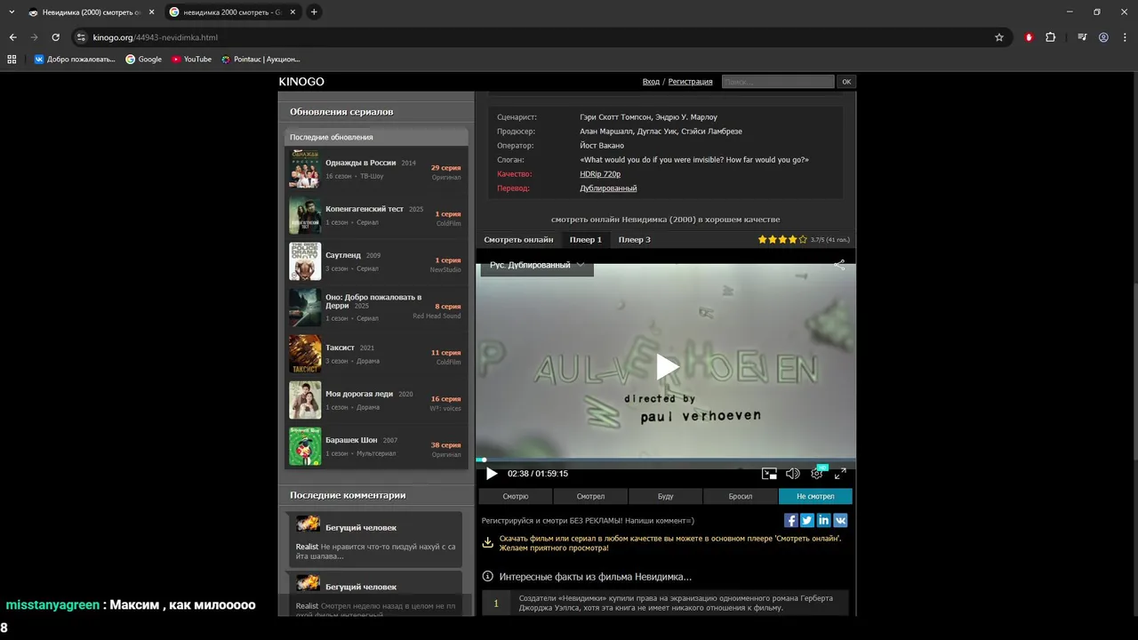The height and width of the screenshot is (640, 1138).
Task: Select the Не смотрел status
Action: click(815, 496)
